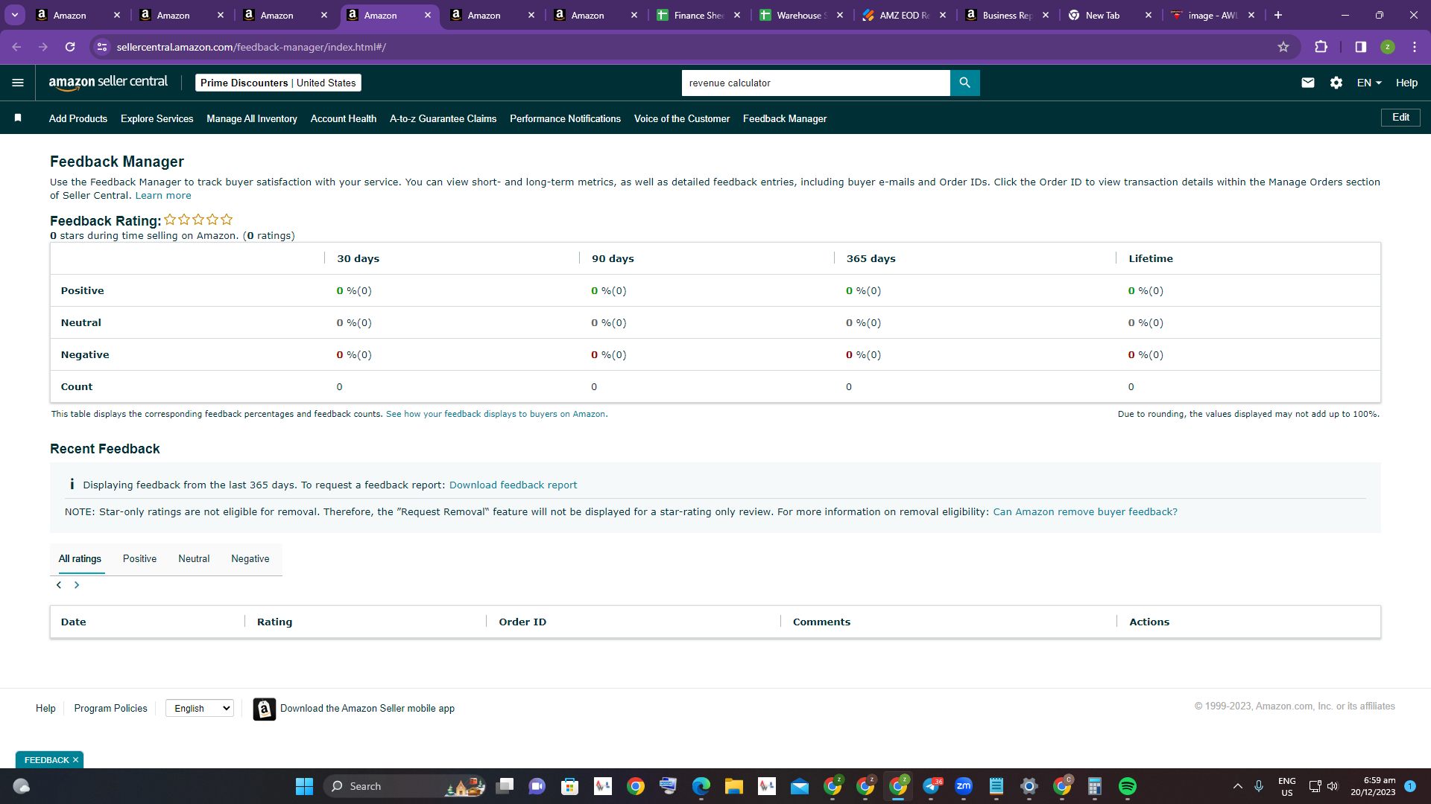Open Zoom from the taskbar
The height and width of the screenshot is (804, 1431).
tap(963, 786)
